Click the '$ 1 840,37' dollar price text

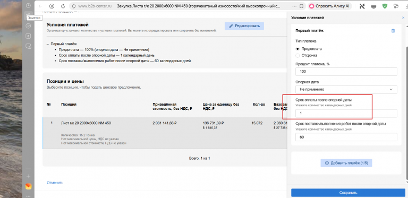click(x=210, y=128)
